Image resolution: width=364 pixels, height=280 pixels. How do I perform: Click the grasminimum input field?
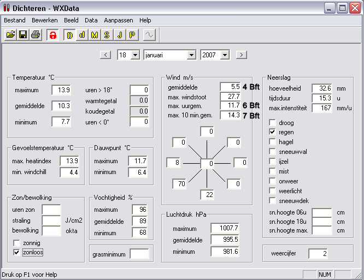coord(139,254)
